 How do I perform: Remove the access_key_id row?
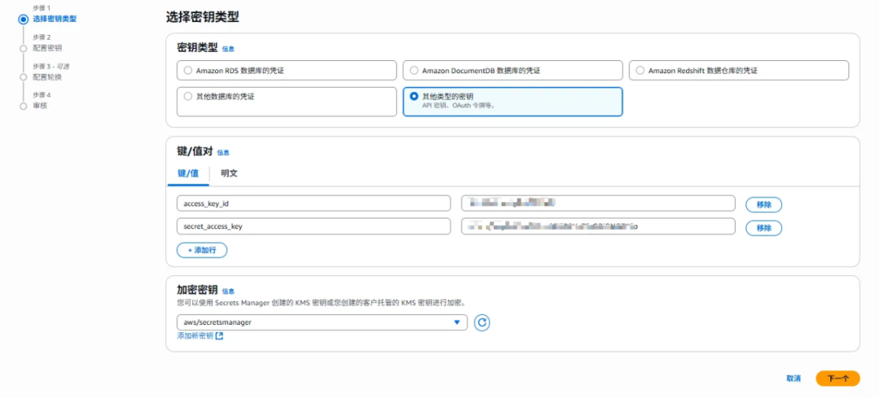point(763,205)
